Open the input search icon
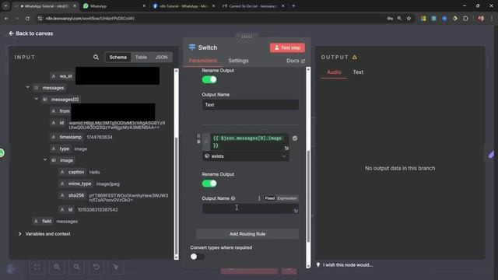This screenshot has height=280, width=498. [96, 57]
